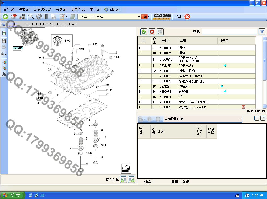Save the diagram using the floppy disk icon
Viewport: 267px width, 199px height.
pos(4,41)
